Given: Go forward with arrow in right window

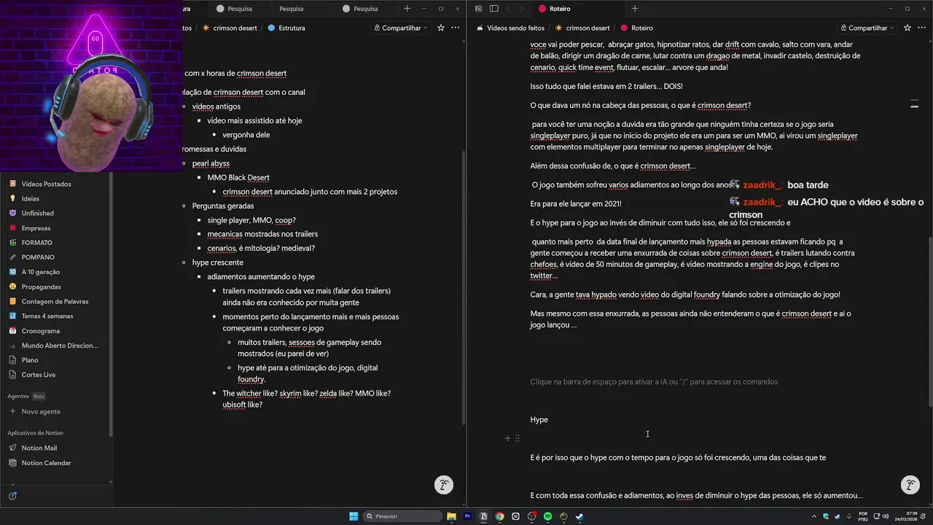Looking at the screenshot, I should [523, 9].
